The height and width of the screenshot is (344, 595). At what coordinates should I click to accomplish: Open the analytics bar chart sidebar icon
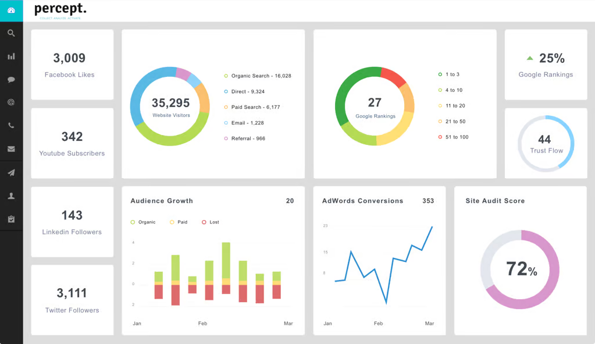click(x=11, y=56)
